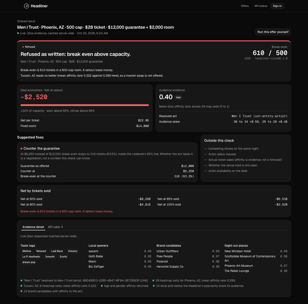Click Competing shows on the same night
Image resolution: width=308 pixels, height=304 pixels.
tap(233, 149)
